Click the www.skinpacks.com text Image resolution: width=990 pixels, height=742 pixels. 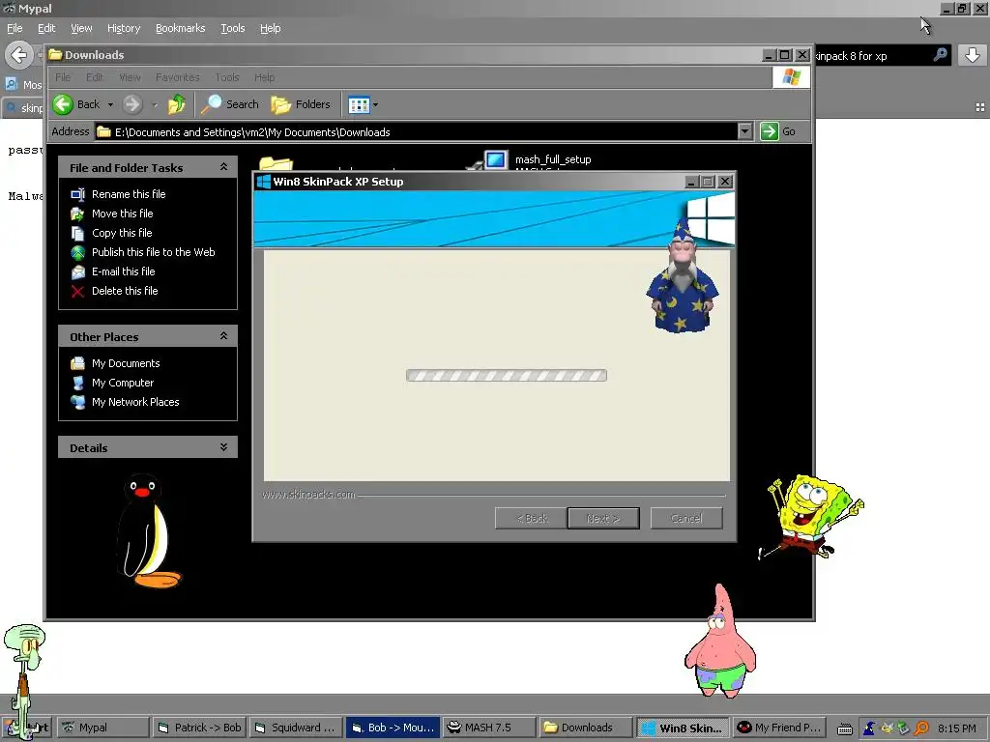click(x=308, y=495)
